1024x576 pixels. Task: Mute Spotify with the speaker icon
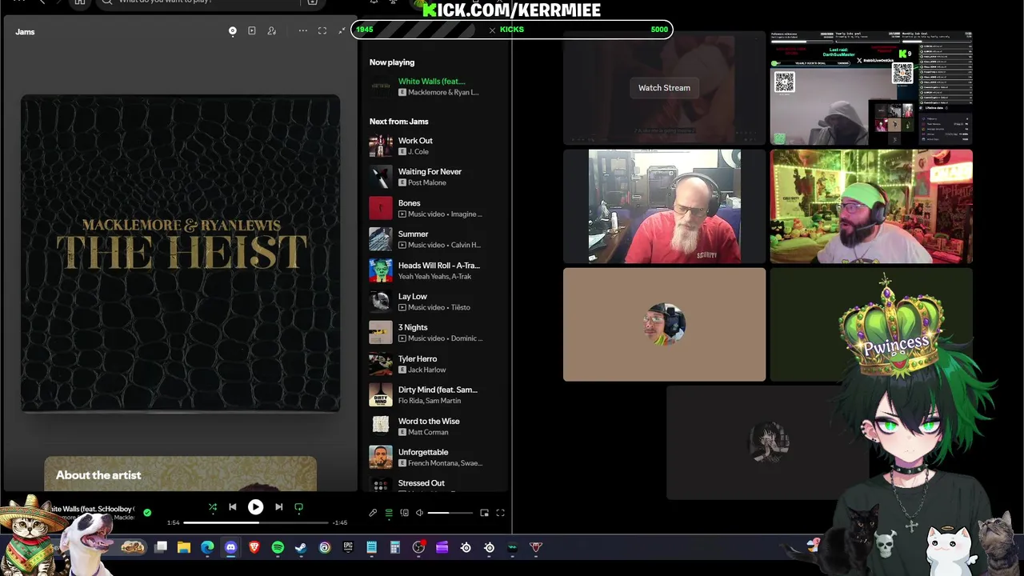pyautogui.click(x=419, y=513)
